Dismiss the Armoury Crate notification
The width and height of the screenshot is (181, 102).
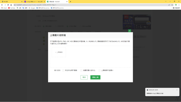point(177,90)
